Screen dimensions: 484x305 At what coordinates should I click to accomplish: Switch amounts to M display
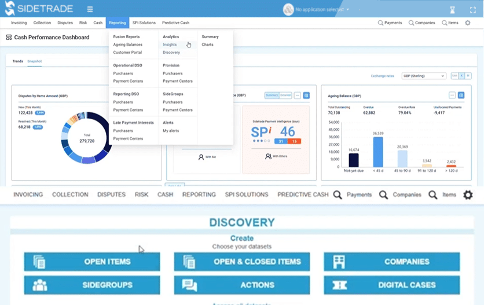pos(468,76)
